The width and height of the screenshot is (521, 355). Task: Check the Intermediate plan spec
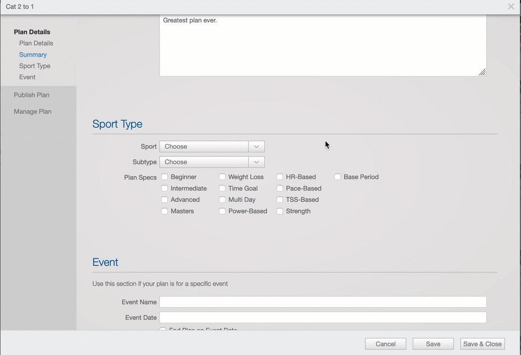pyautogui.click(x=164, y=188)
